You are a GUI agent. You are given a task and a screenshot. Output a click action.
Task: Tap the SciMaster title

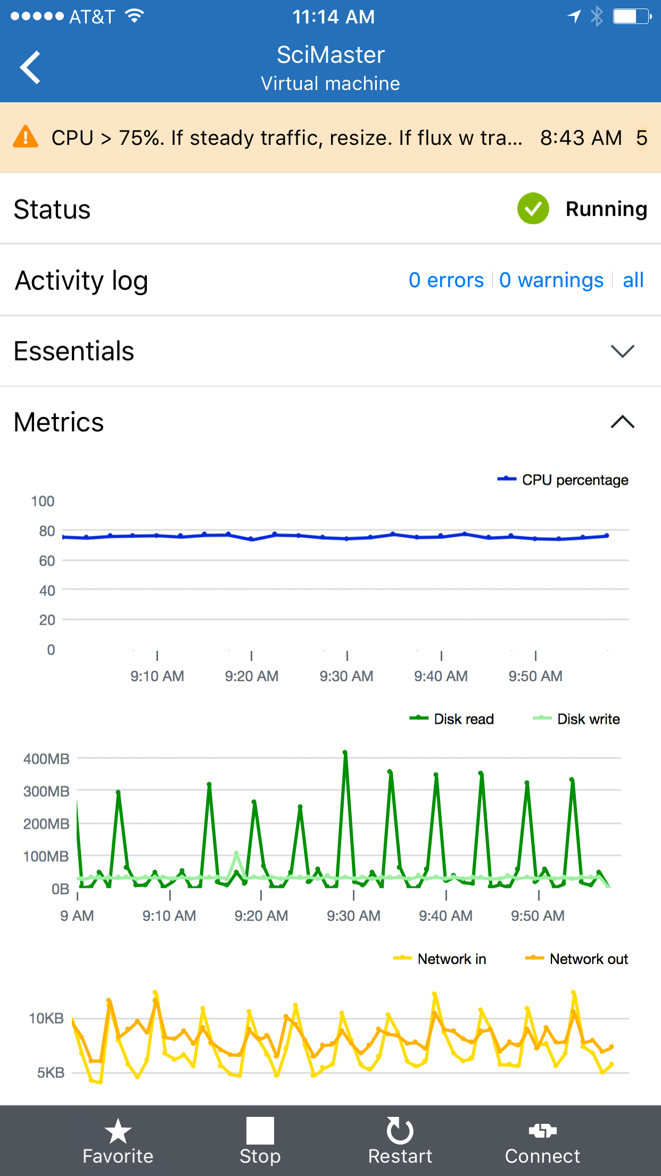click(x=330, y=54)
